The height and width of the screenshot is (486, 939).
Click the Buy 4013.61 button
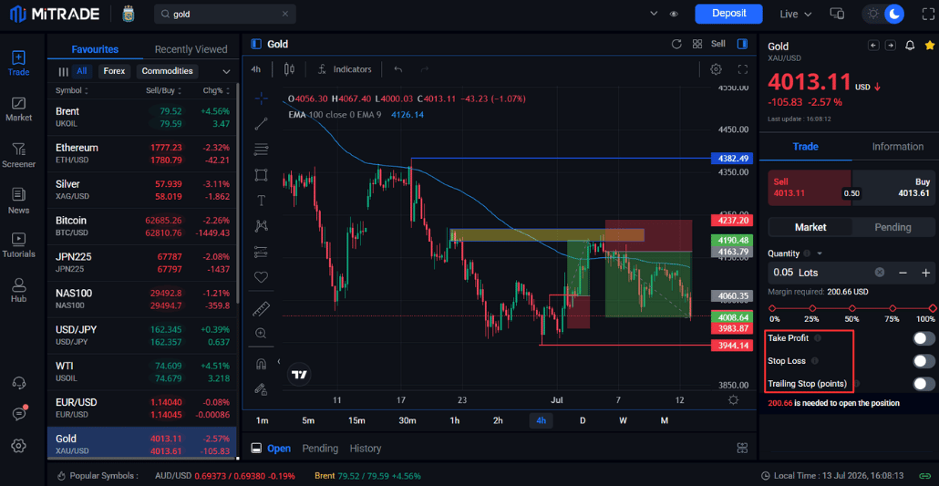pyautogui.click(x=893, y=188)
